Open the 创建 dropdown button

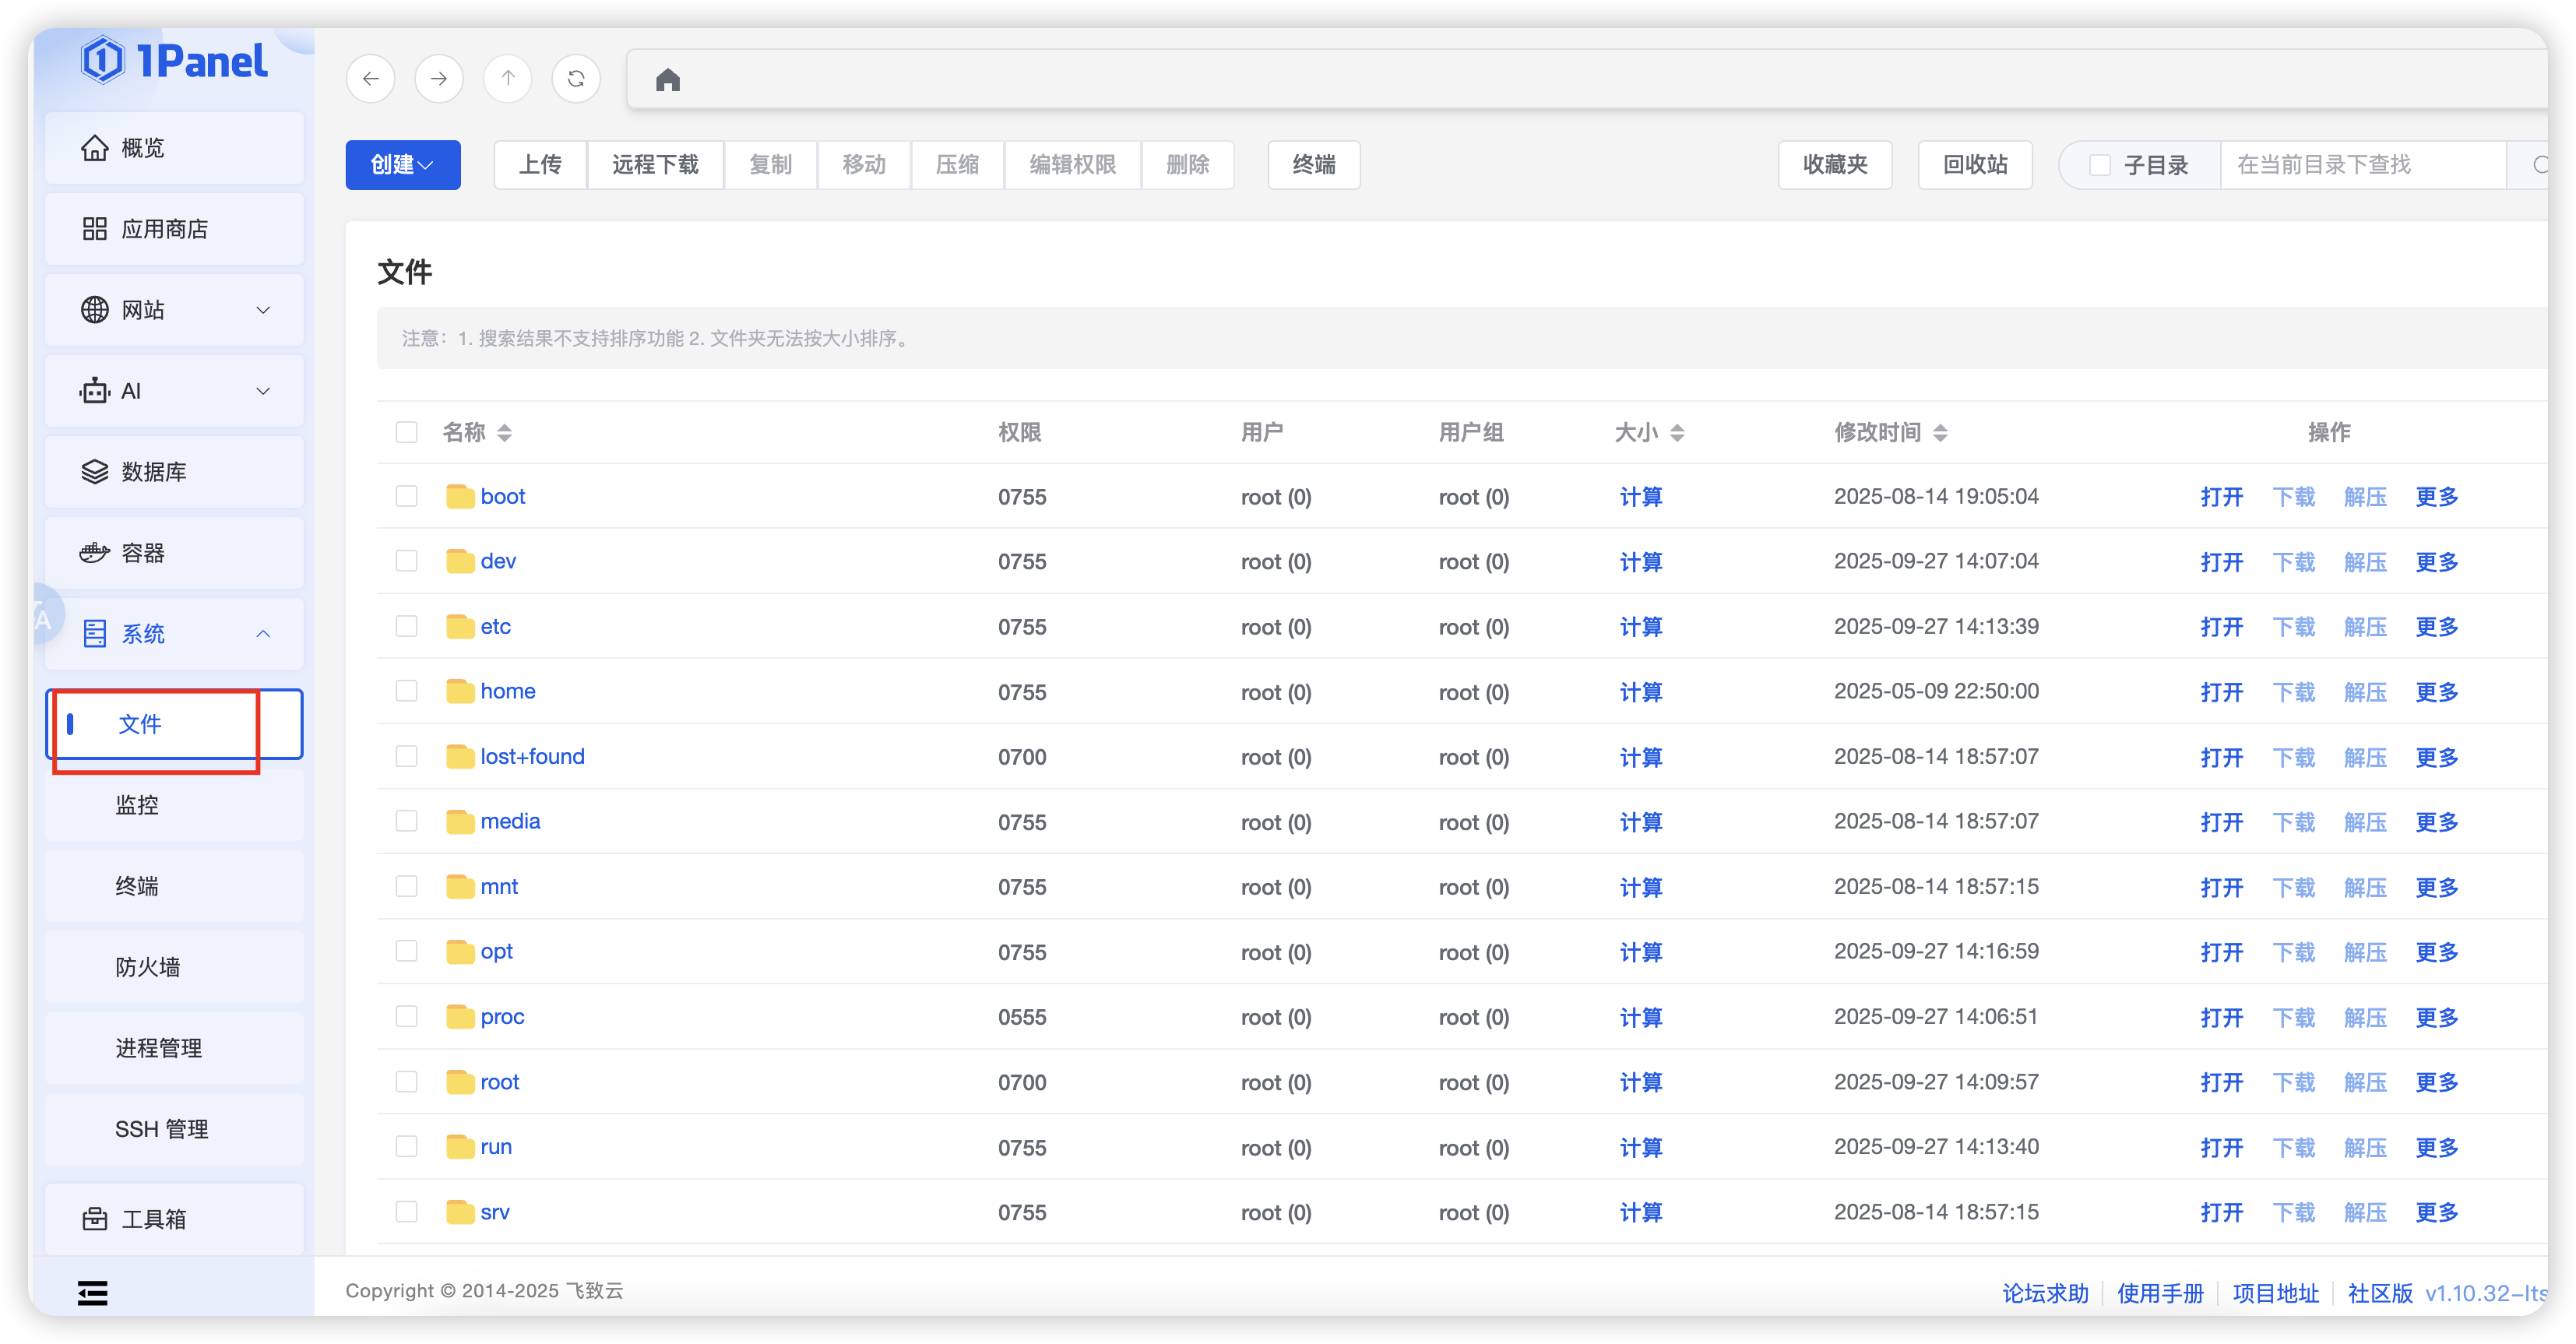point(402,165)
